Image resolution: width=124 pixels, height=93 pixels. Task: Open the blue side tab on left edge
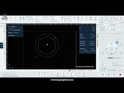[1, 45]
